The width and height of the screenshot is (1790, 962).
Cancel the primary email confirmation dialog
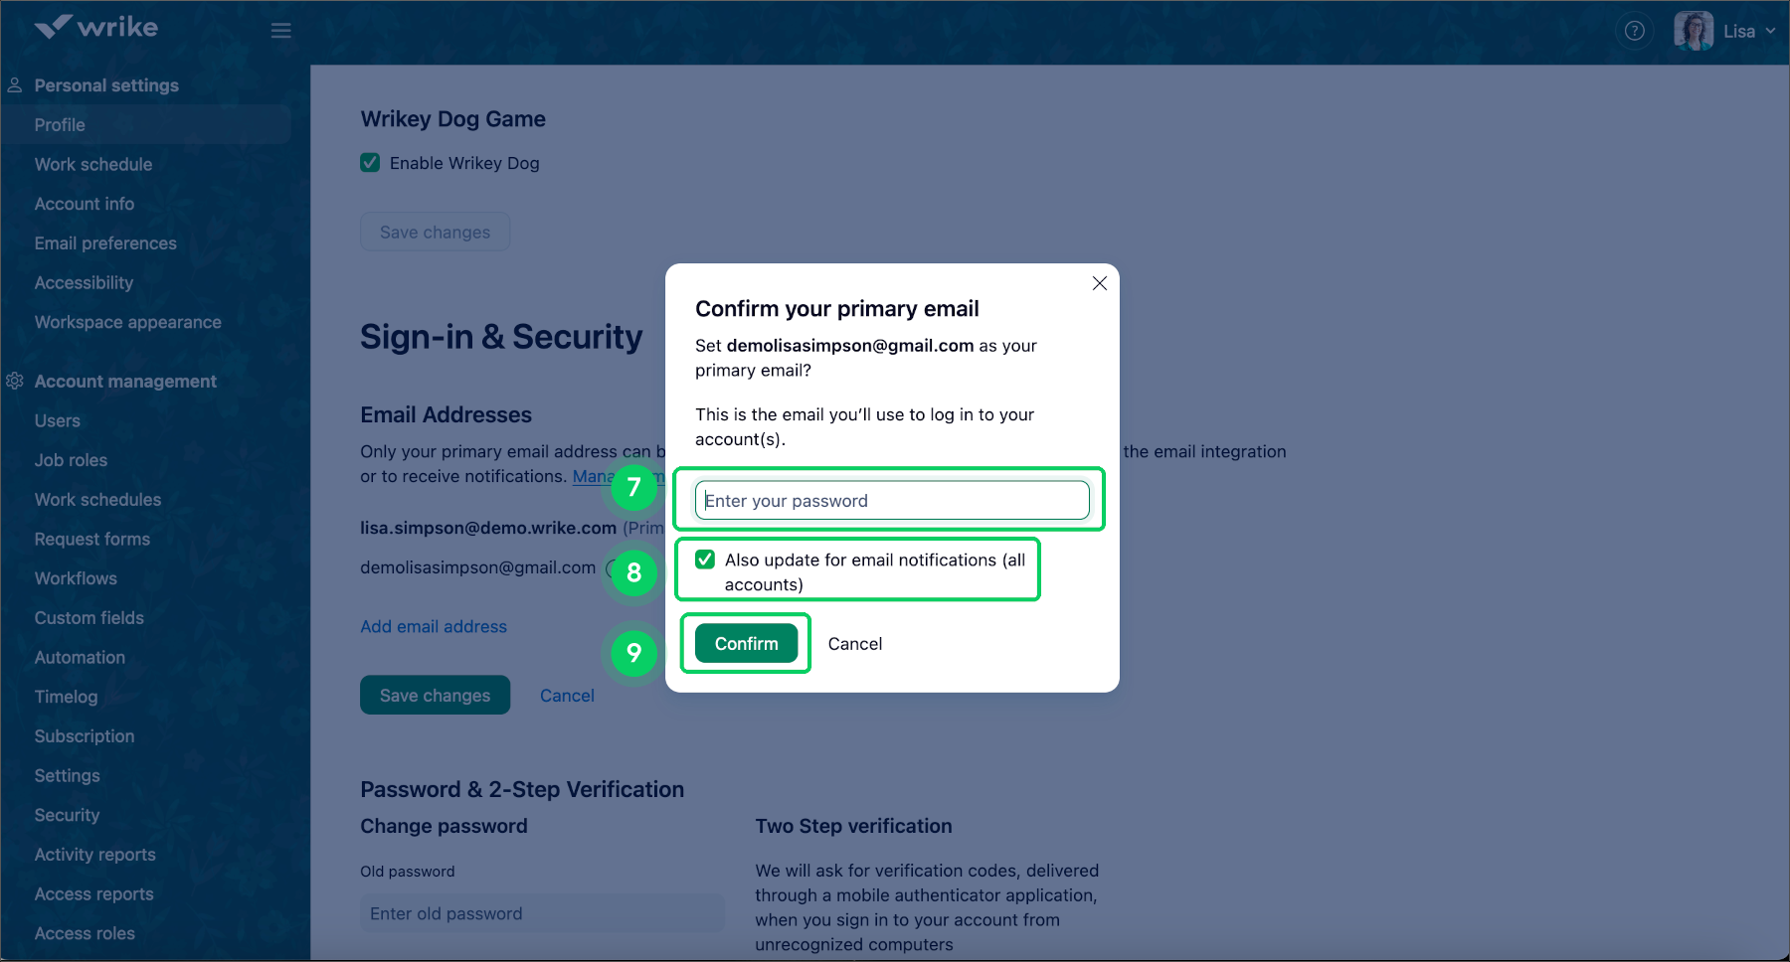tap(854, 644)
